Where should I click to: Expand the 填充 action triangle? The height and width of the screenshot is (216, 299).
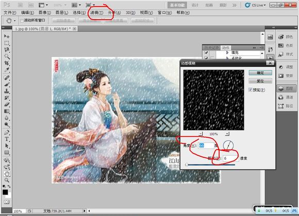(227, 52)
